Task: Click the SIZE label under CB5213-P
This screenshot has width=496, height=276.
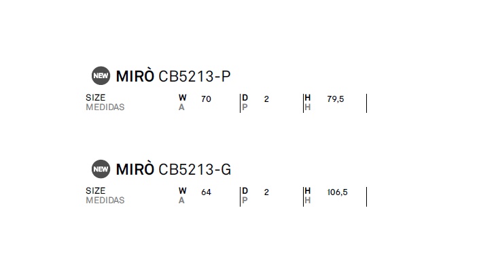Action: pos(96,97)
